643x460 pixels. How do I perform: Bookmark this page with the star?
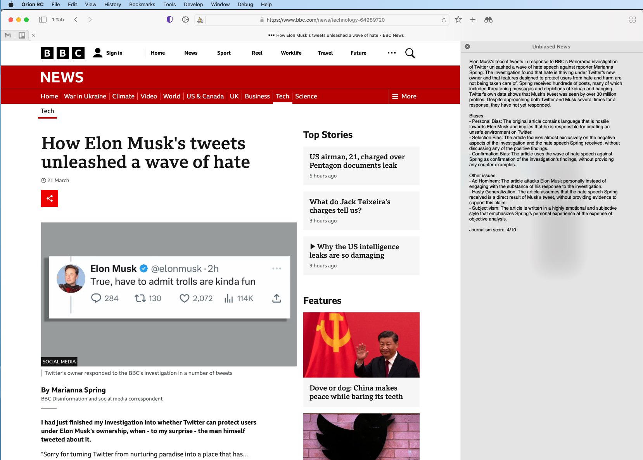pyautogui.click(x=458, y=20)
